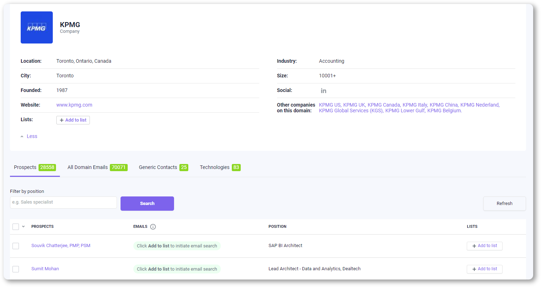This screenshot has width=541, height=287.
Task: Click the Toronto, Ontario, Canada location
Action: (x=84, y=61)
